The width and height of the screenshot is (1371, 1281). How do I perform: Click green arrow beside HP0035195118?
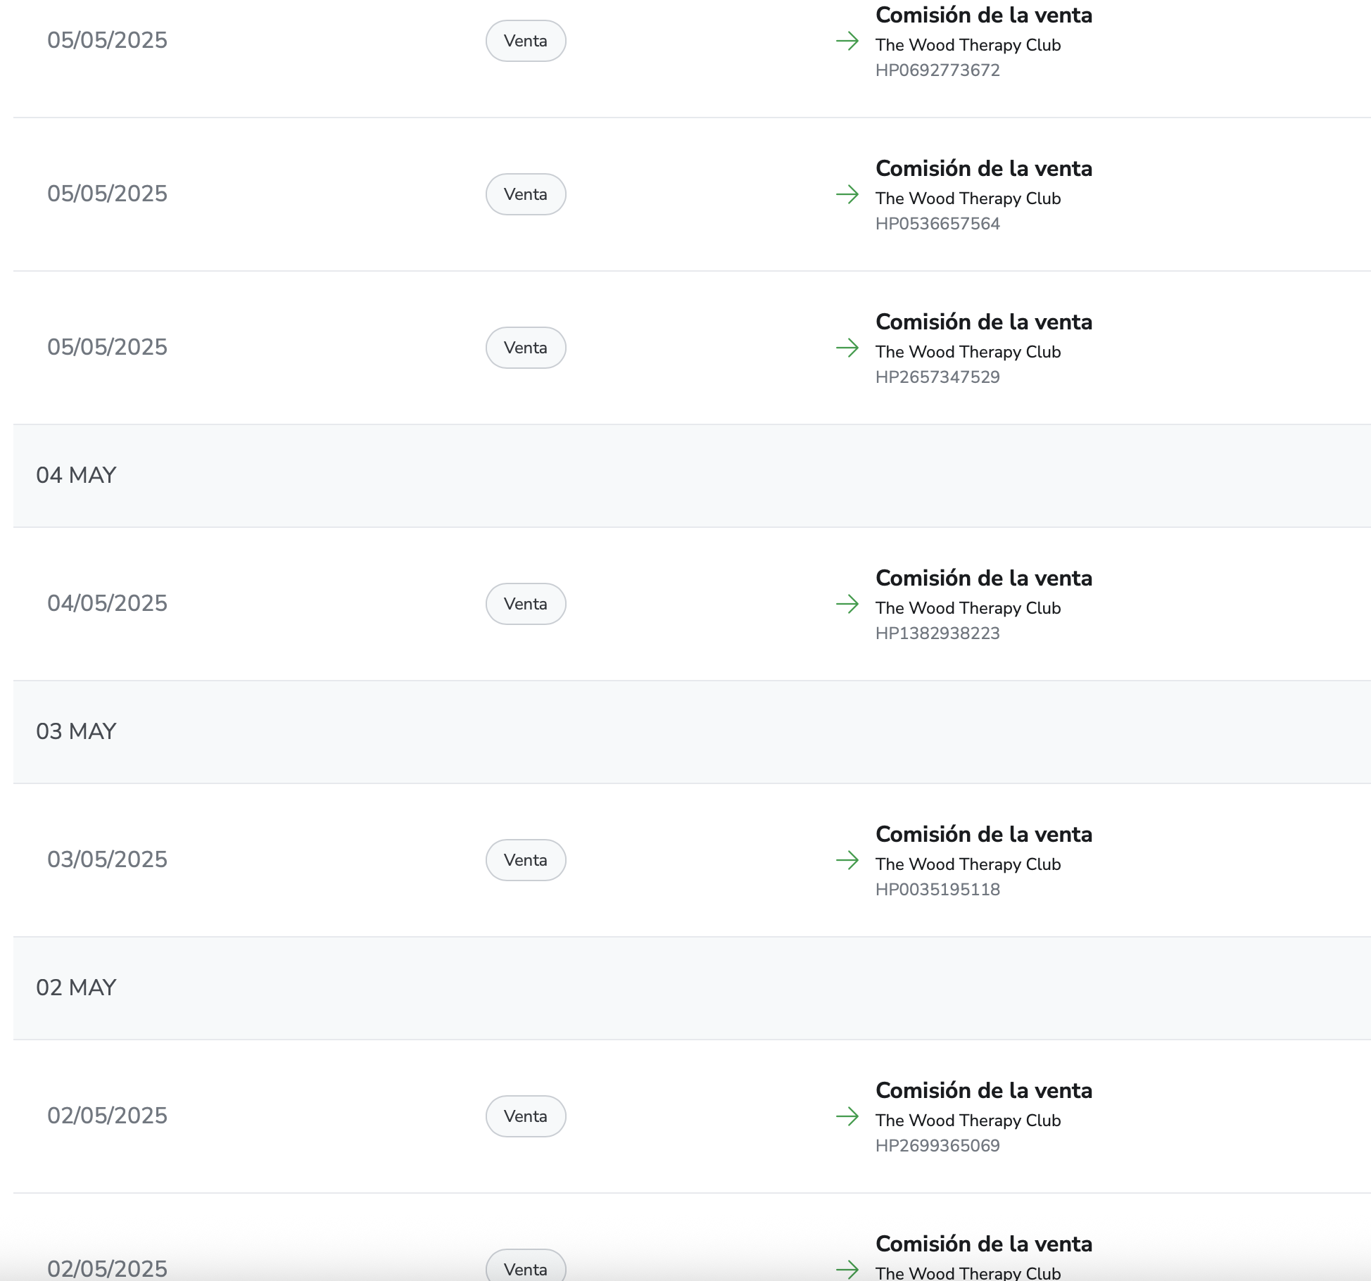coord(847,860)
